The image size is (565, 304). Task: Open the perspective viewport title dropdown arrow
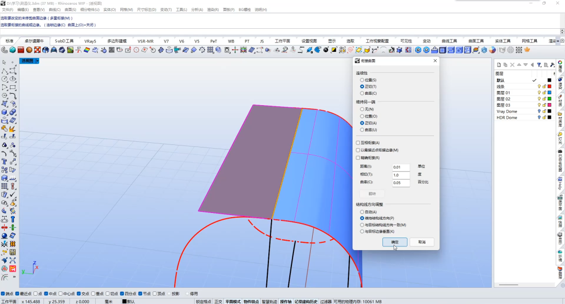[x=37, y=61]
